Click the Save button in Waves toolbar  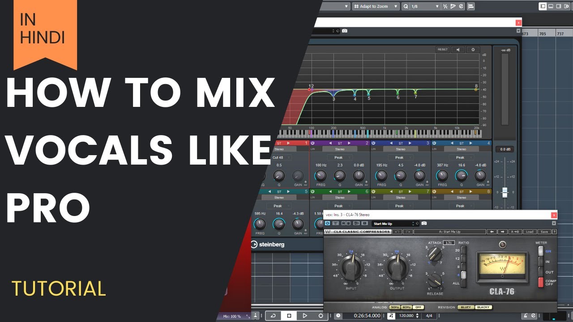point(544,232)
